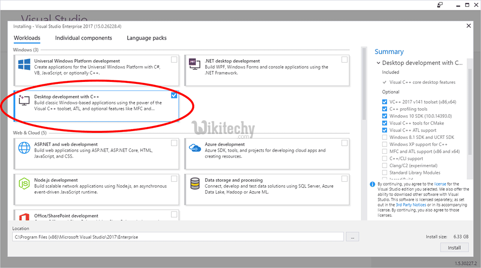Open the 3rd Party Notices link

click(410, 204)
